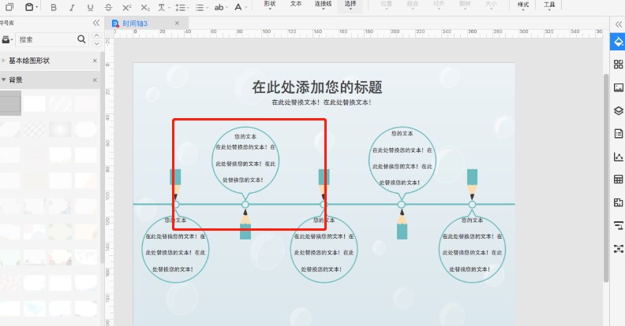
Task: Select the subtitle 在此处替换文本
Action: (x=321, y=102)
